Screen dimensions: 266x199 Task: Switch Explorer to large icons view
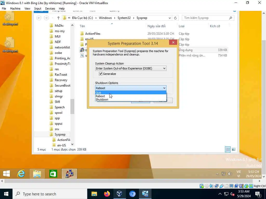coord(234,150)
